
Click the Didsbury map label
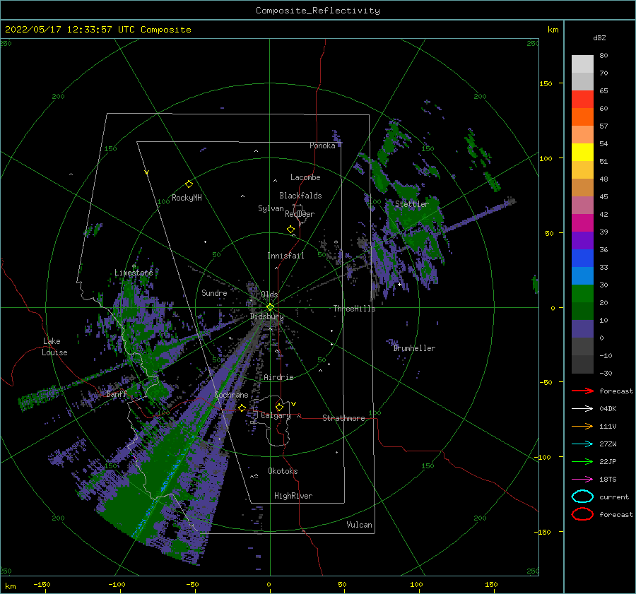pos(266,316)
